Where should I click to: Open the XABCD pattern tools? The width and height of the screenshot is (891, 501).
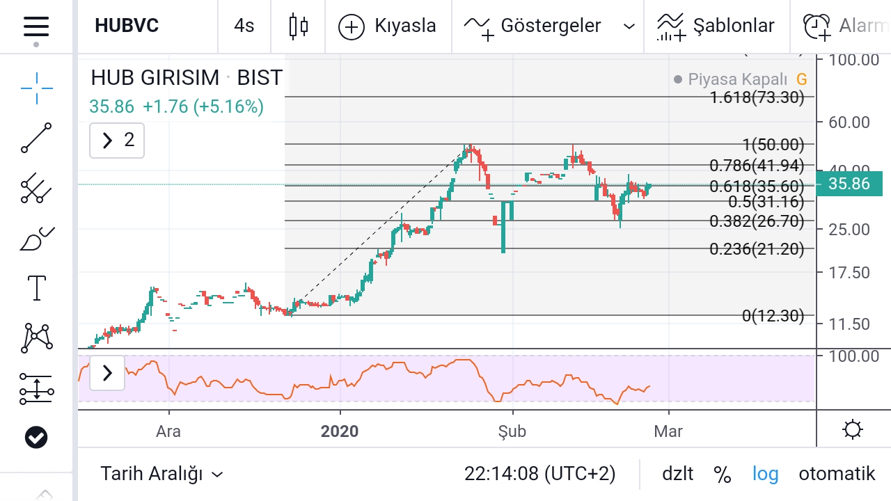pyautogui.click(x=36, y=337)
